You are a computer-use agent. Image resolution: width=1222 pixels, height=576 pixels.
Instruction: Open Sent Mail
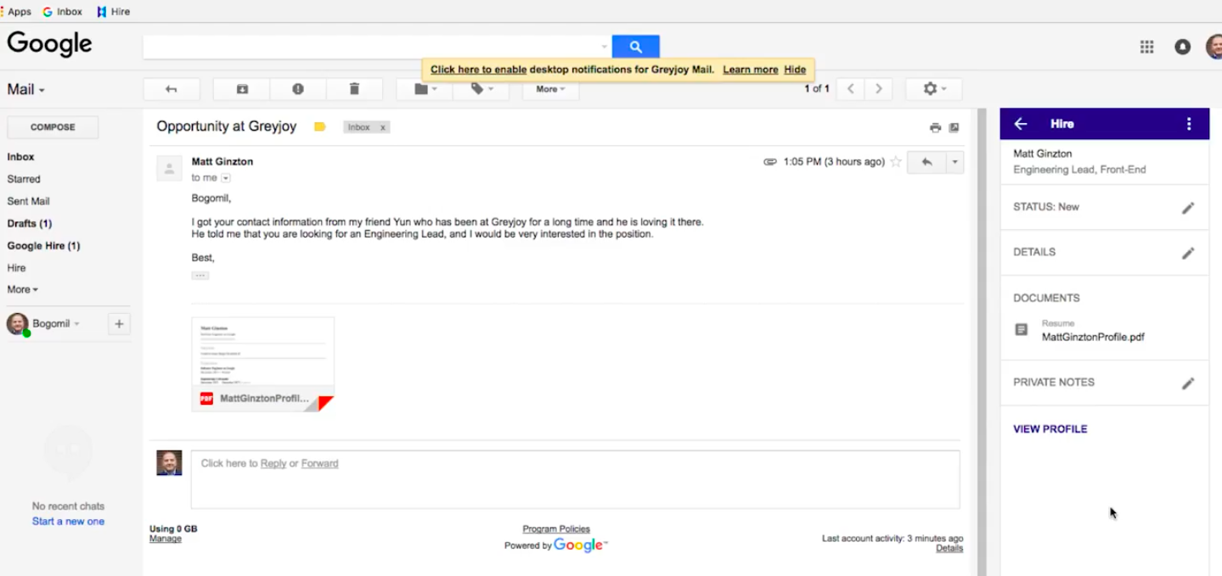(29, 201)
